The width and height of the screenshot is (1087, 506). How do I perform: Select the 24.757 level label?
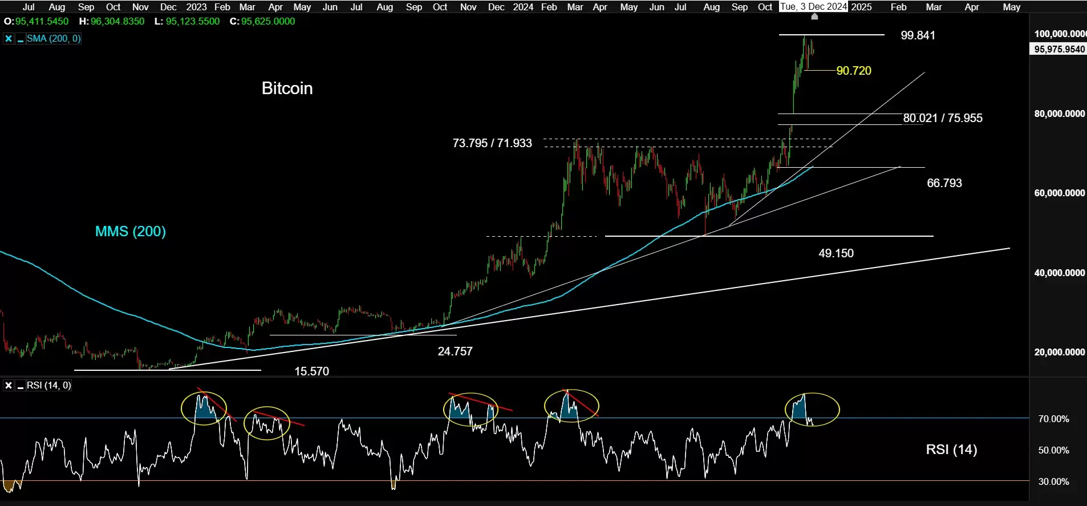[455, 351]
